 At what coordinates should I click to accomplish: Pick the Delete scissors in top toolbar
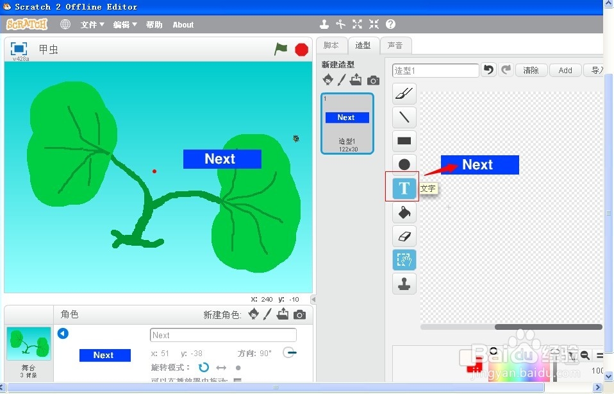coord(341,24)
